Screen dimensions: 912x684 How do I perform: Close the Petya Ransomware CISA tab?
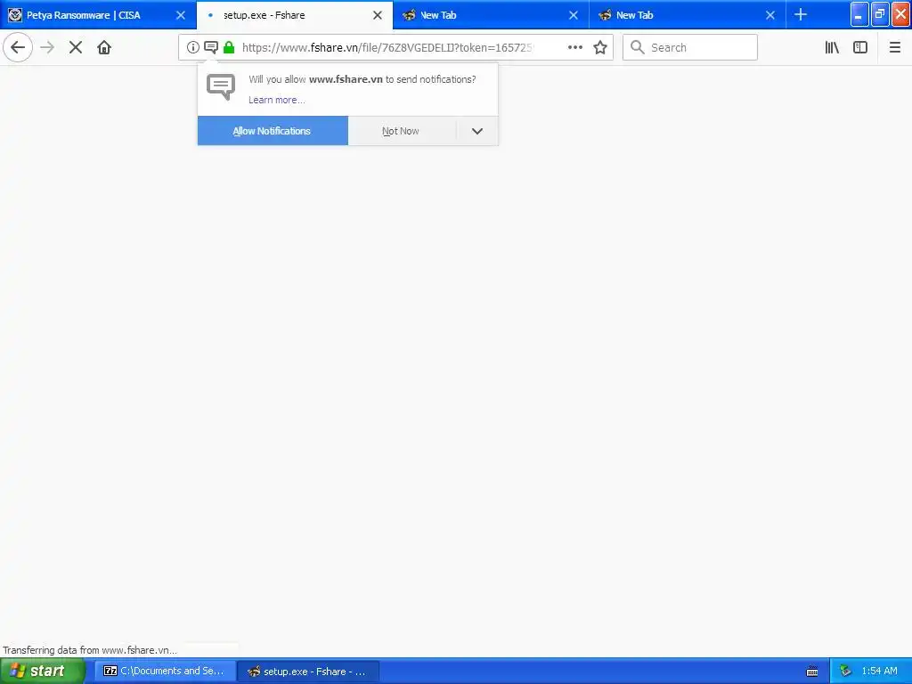[x=181, y=15]
